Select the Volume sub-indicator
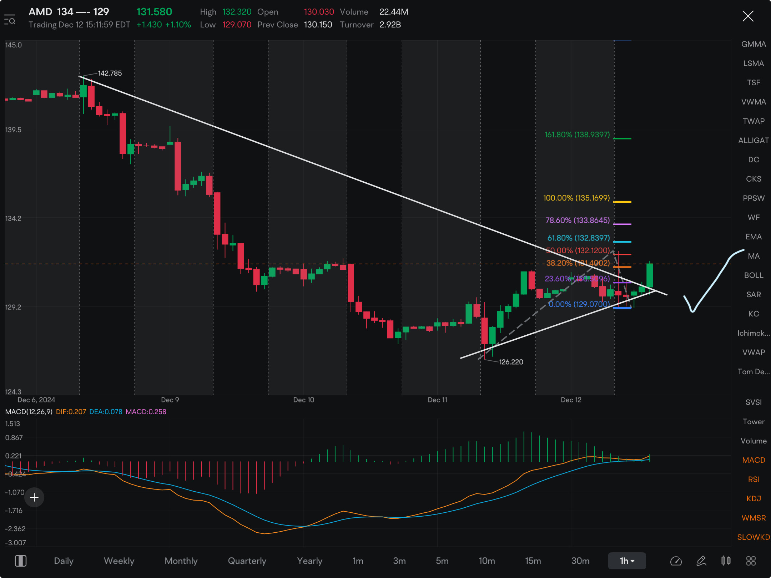Image resolution: width=771 pixels, height=578 pixels. pos(754,441)
